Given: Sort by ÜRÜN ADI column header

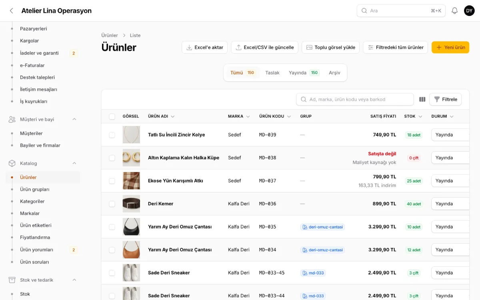Looking at the screenshot, I should (x=161, y=116).
